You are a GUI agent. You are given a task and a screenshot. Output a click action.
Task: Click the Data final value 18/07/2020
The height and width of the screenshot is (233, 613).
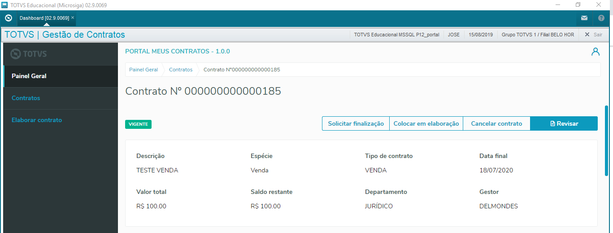496,170
